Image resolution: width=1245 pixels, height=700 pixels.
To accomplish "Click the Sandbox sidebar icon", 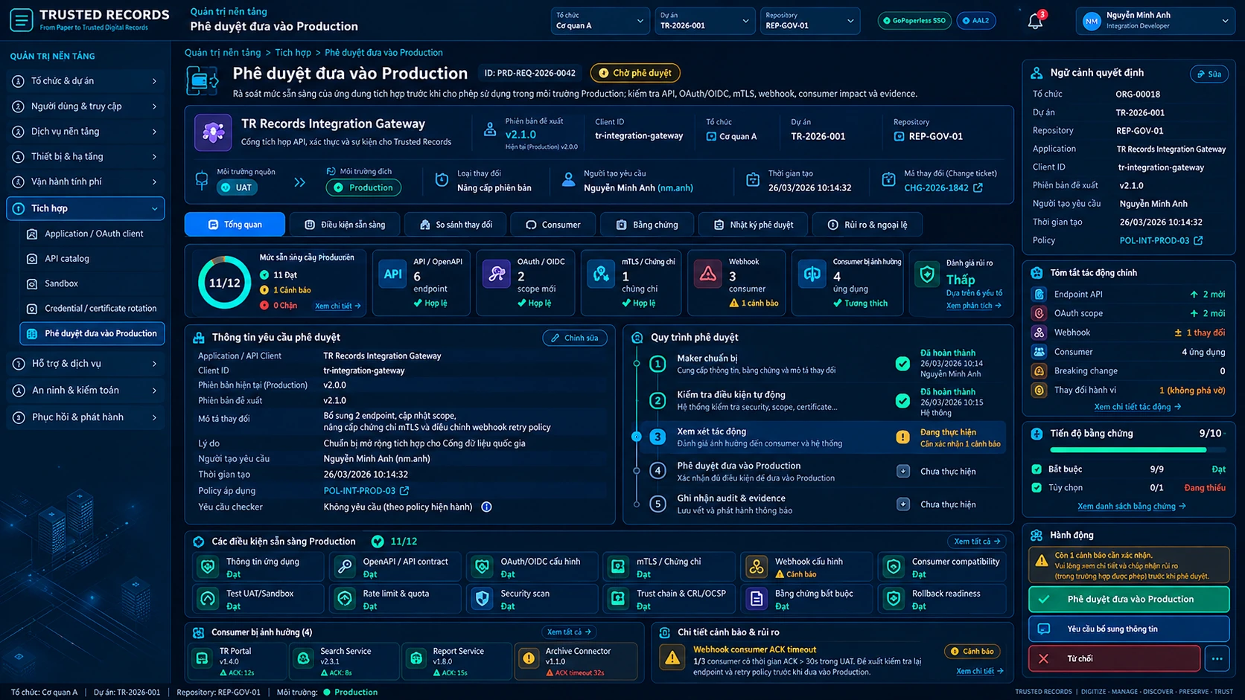I will (x=32, y=283).
